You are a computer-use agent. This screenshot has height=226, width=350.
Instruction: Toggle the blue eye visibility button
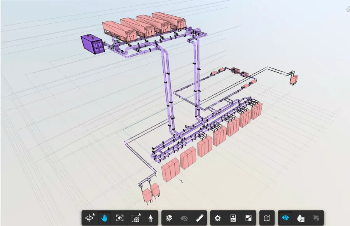(x=285, y=218)
